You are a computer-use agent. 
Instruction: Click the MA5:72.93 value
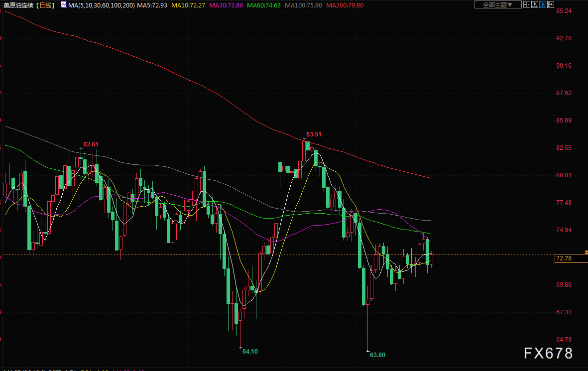point(152,5)
